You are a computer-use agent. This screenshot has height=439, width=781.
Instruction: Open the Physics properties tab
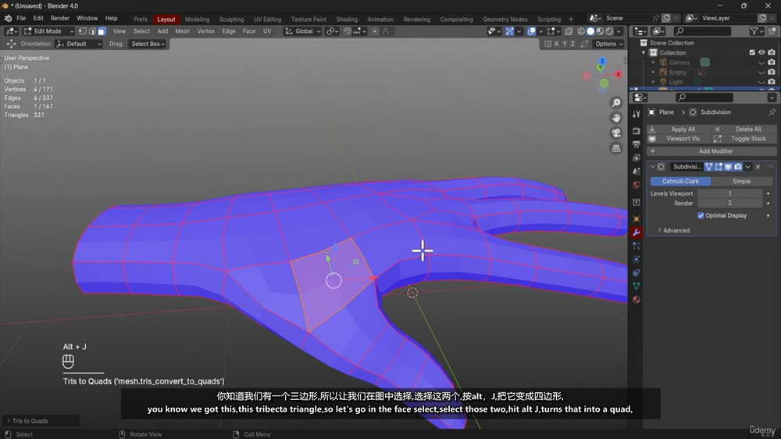point(636,259)
